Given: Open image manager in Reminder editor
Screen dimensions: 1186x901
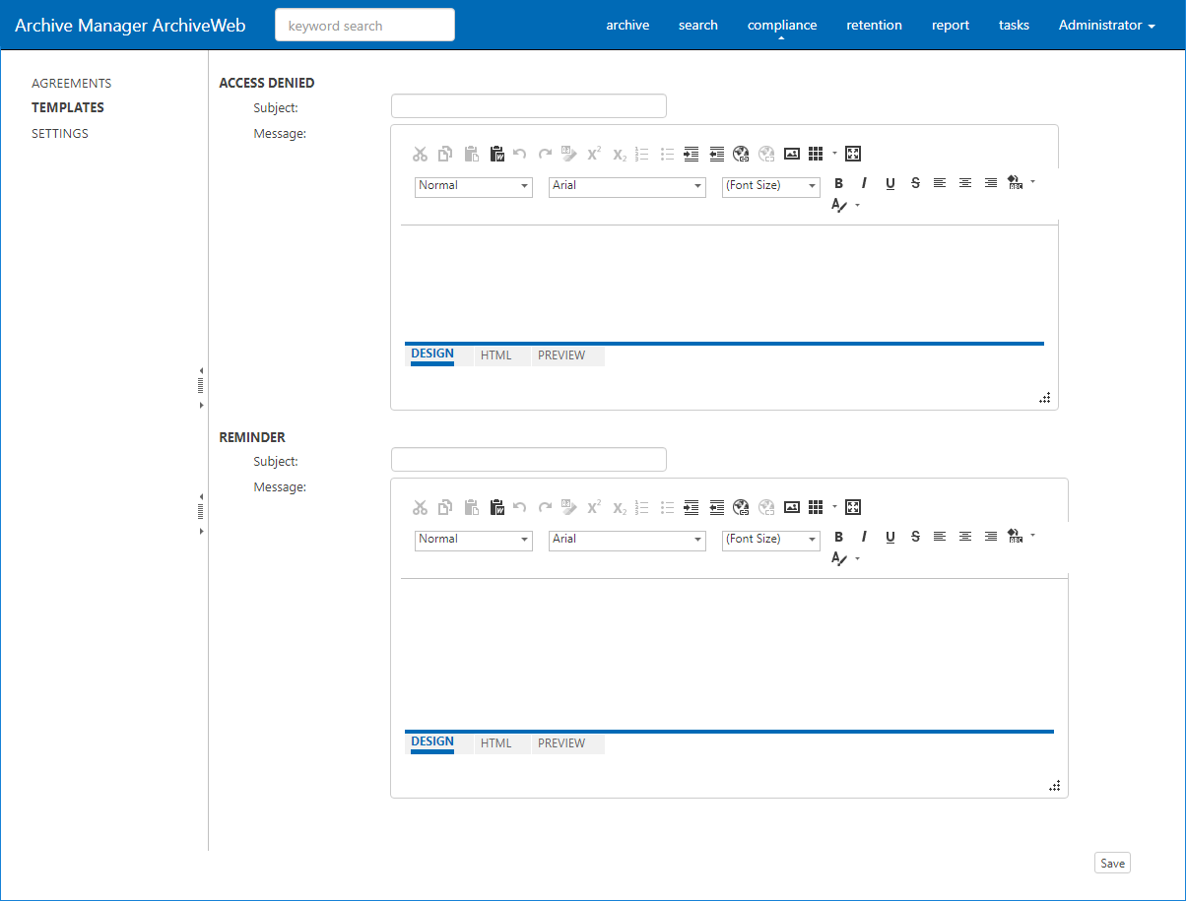Looking at the screenshot, I should 792,507.
